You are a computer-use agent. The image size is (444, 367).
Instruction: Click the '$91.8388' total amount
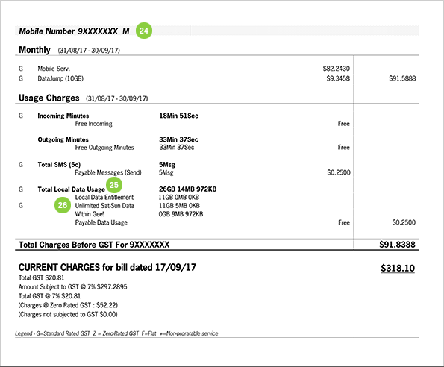pyautogui.click(x=397, y=245)
